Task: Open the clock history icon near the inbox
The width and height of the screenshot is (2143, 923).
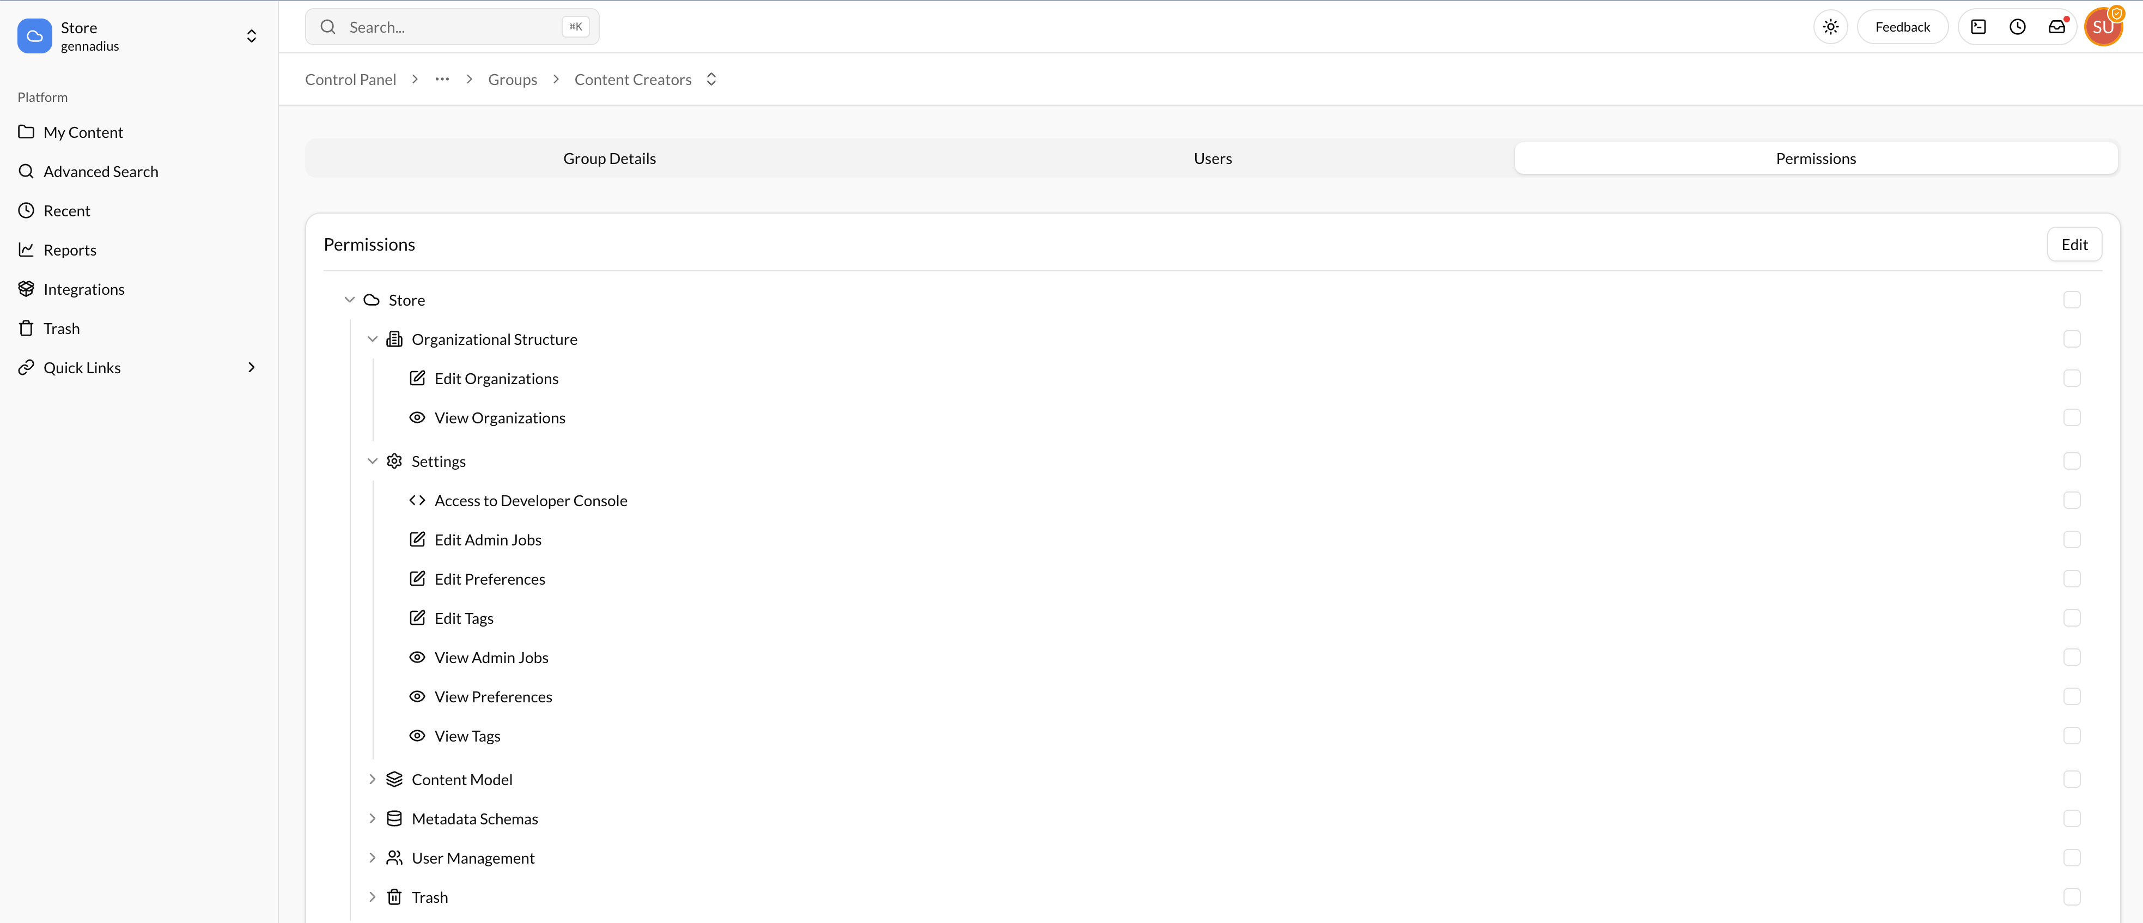Action: pos(2017,26)
